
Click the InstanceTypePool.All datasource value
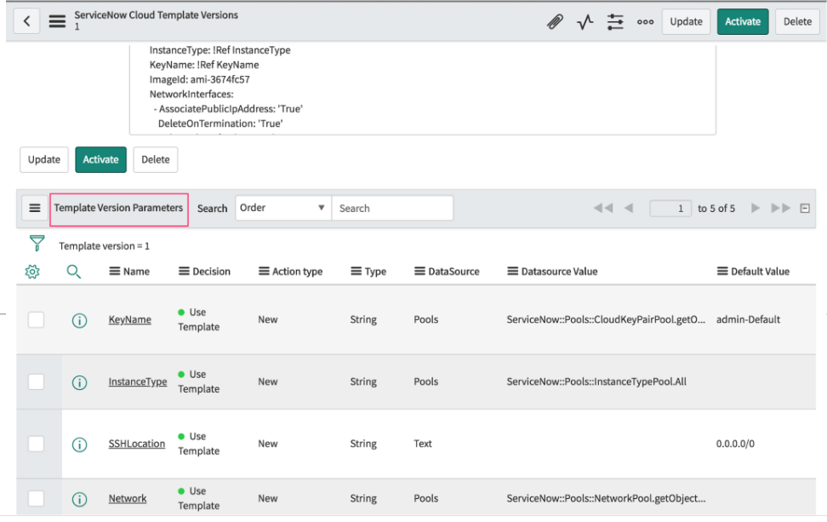pos(596,381)
